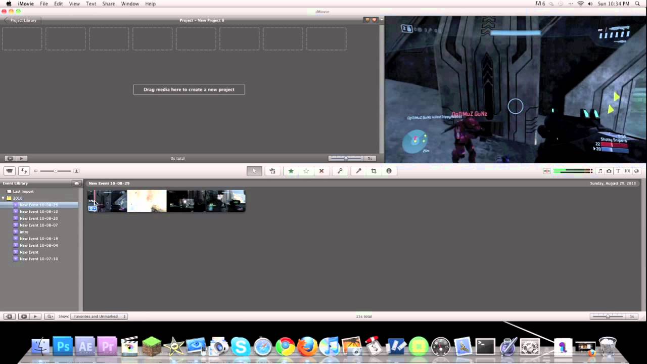
Task: Toggle Event Library visibility button
Action: coord(9,316)
